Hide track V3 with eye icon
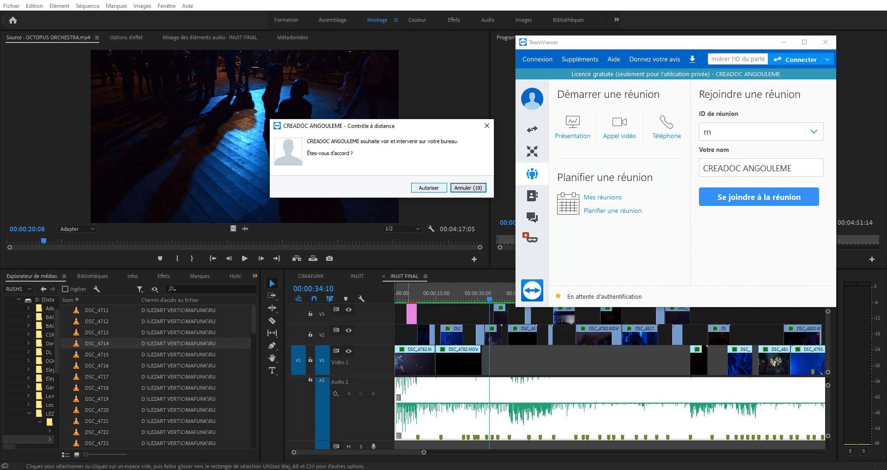Image resolution: width=887 pixels, height=470 pixels. (349, 310)
